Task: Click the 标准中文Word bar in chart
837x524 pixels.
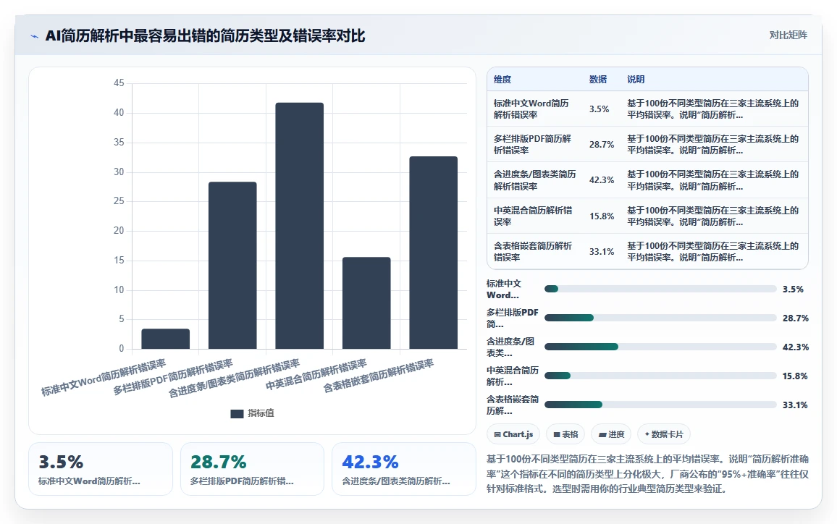Action: [x=166, y=339]
